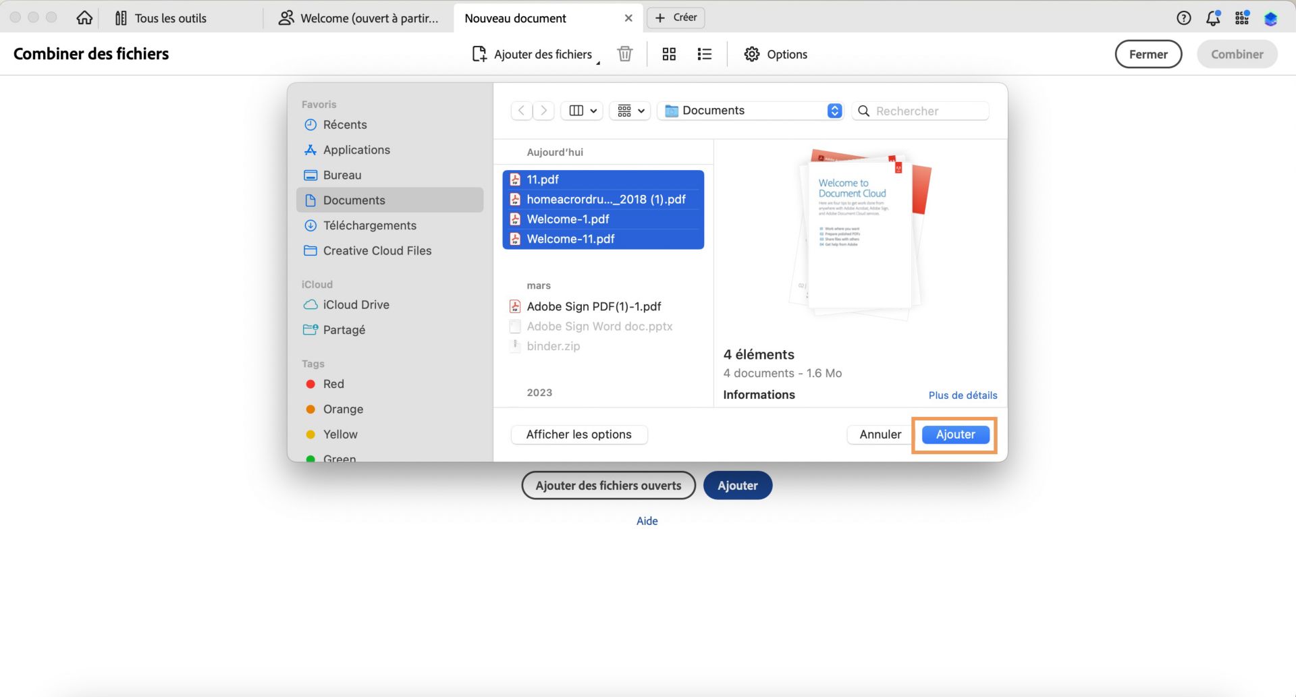Click Afficher les options button
1296x697 pixels.
579,435
